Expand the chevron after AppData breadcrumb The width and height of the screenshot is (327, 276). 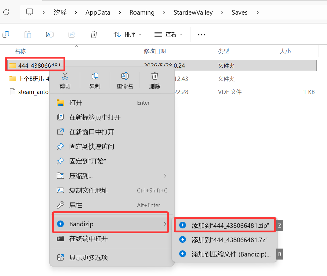pos(120,13)
